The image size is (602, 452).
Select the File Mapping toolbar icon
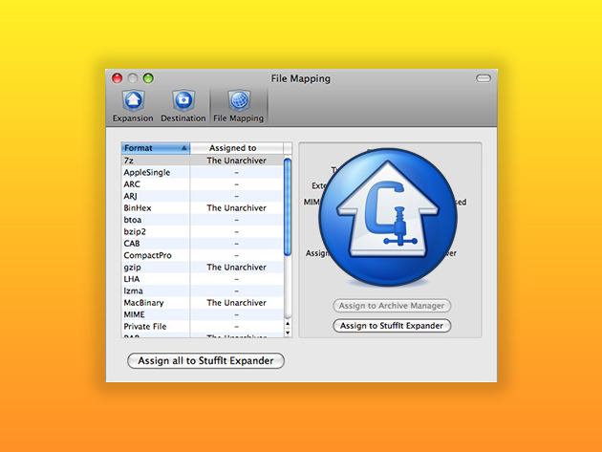tap(239, 106)
